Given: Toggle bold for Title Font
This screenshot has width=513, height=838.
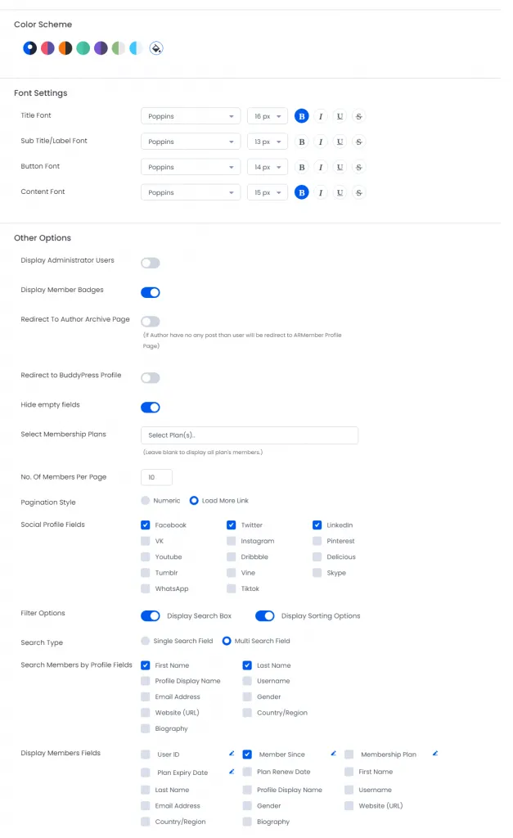Looking at the screenshot, I should (301, 116).
